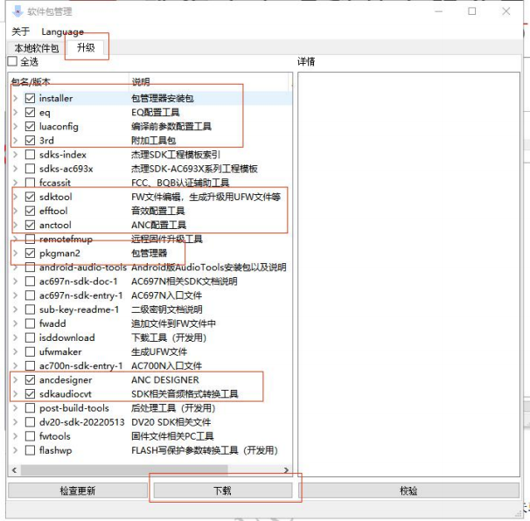The height and width of the screenshot is (521, 530).
Task: Expand the flashwp tree row
Action: [15, 450]
